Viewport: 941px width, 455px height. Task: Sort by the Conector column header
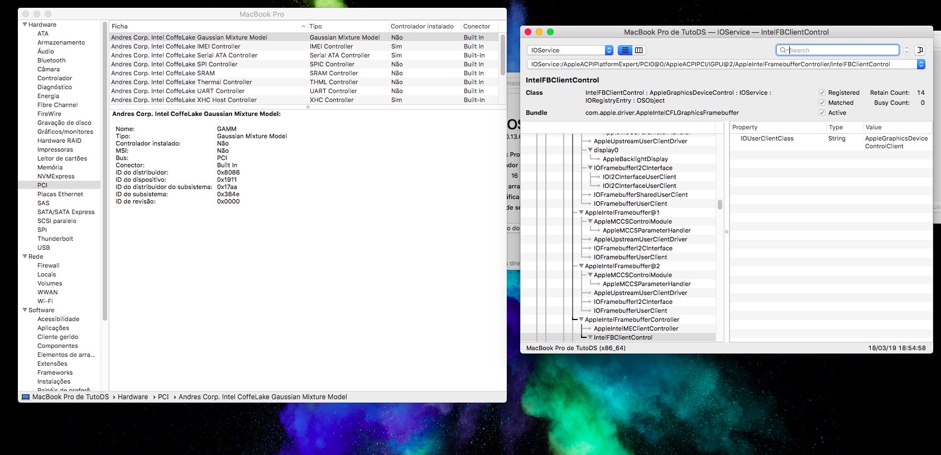pos(479,26)
